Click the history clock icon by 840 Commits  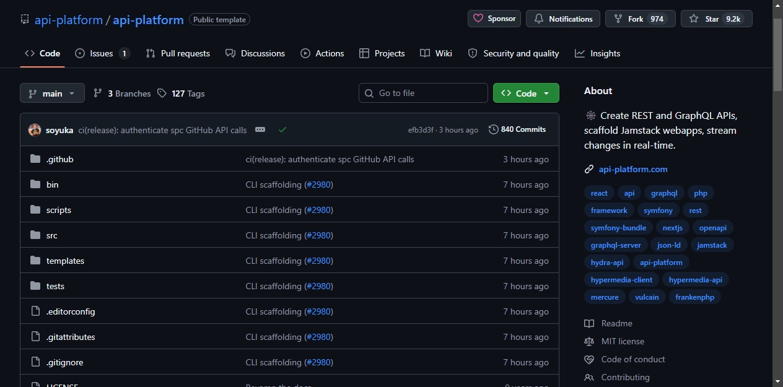click(x=494, y=129)
